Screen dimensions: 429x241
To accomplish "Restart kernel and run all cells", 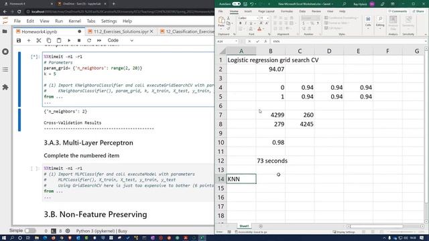I will pyautogui.click(x=99, y=40).
